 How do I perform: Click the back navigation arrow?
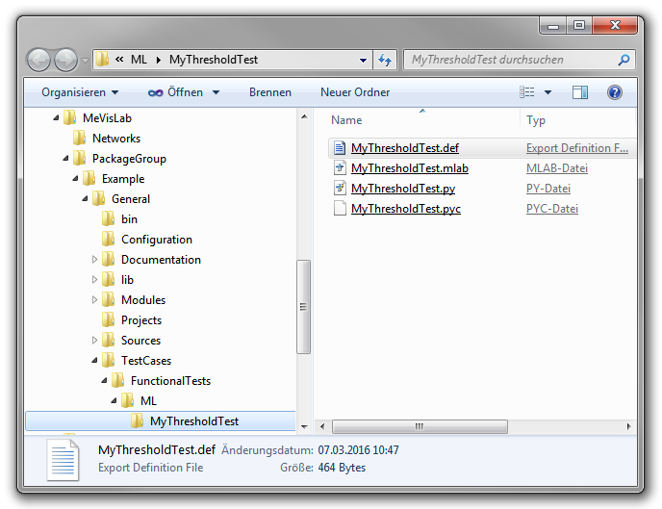(39, 60)
